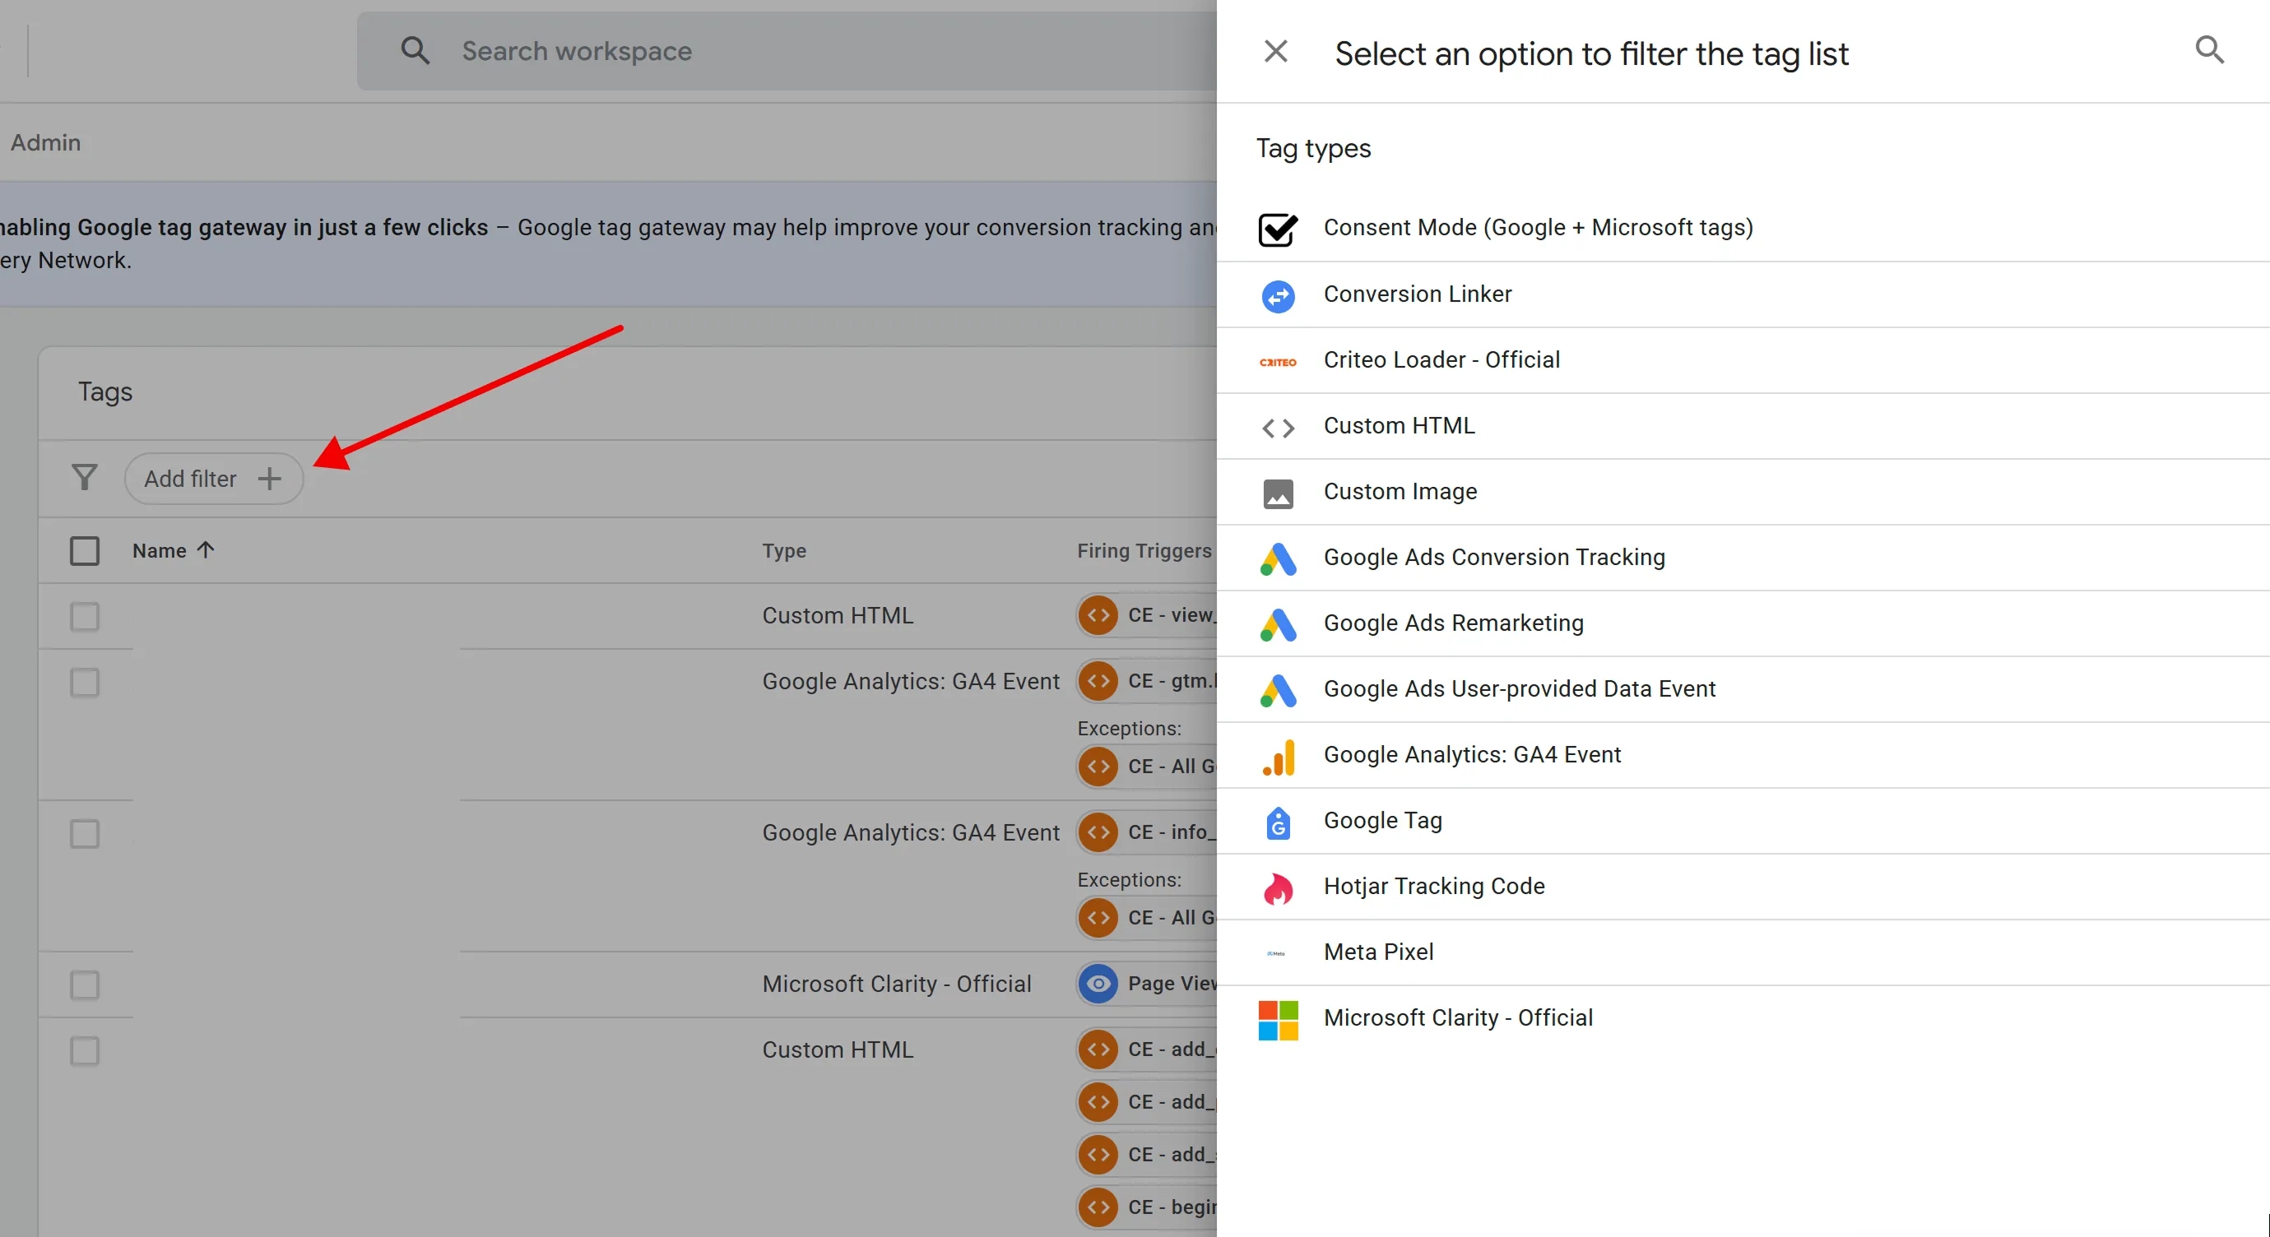Pick the Hotjar flame icon
The image size is (2270, 1237).
(x=1278, y=889)
